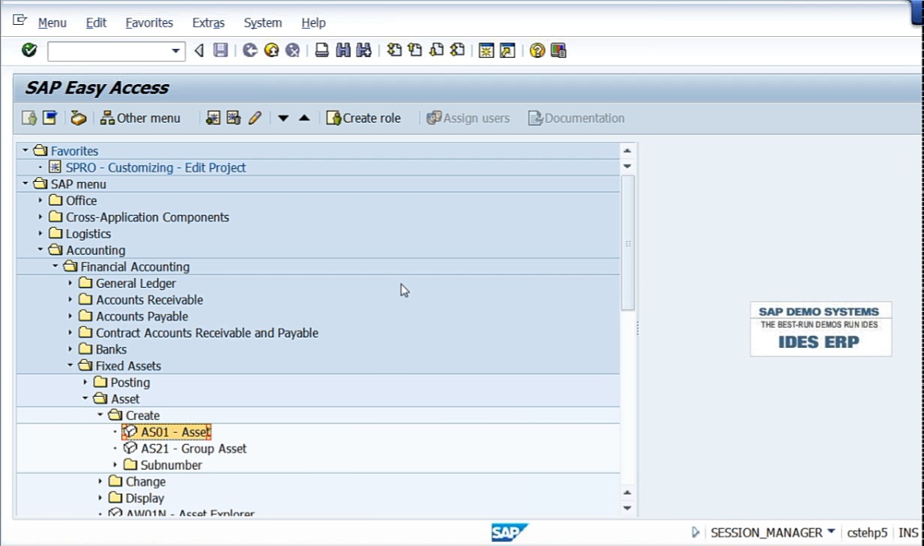Open SPRO - Customizing - Edit Project favorite
The height and width of the screenshot is (546, 924).
point(155,168)
